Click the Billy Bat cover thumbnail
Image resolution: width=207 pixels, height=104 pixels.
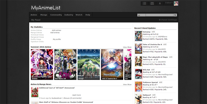tap(138, 74)
